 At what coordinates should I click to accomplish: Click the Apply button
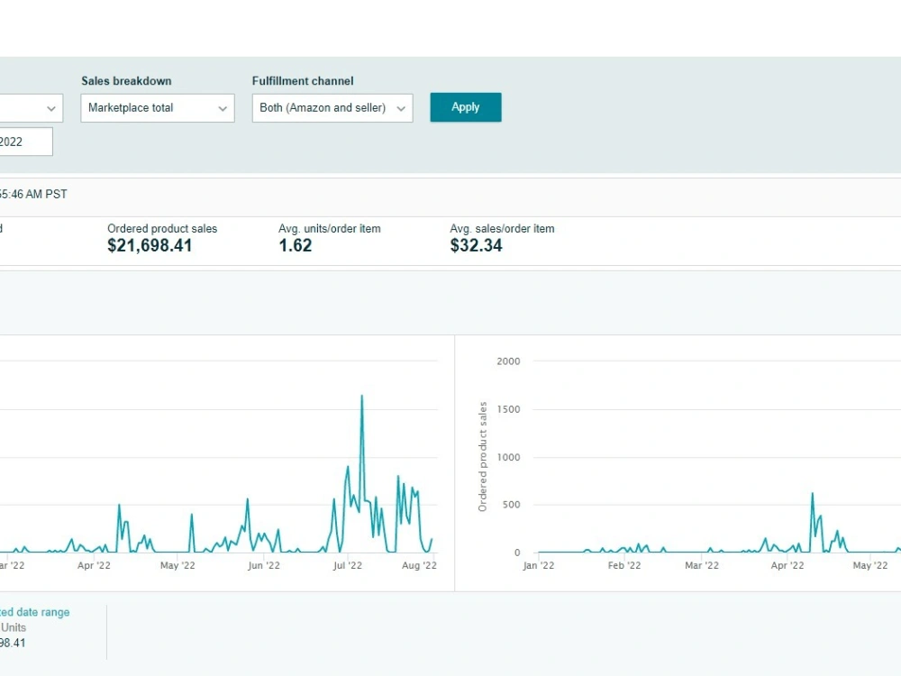tap(466, 107)
